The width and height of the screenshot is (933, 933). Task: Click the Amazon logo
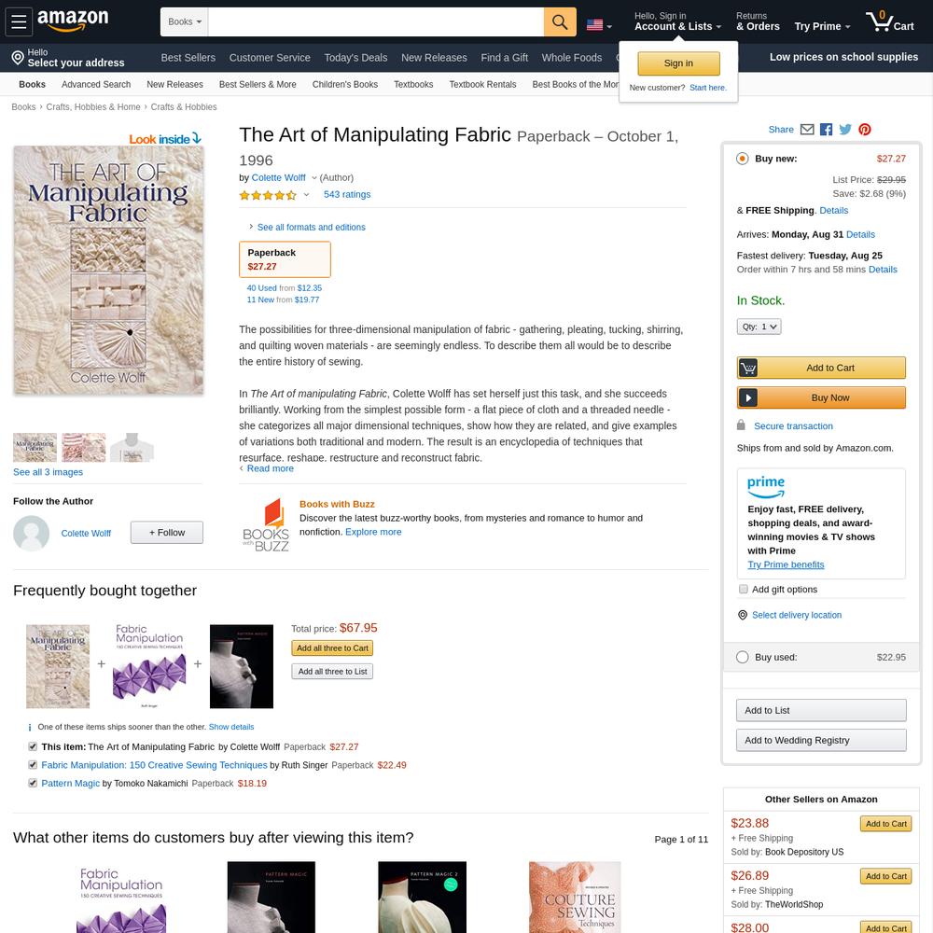[x=73, y=21]
